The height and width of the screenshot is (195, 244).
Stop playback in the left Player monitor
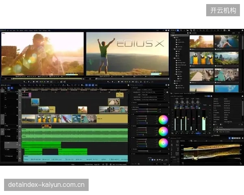[33, 82]
